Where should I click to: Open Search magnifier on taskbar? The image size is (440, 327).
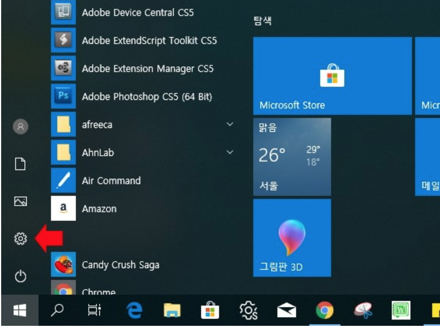57,311
